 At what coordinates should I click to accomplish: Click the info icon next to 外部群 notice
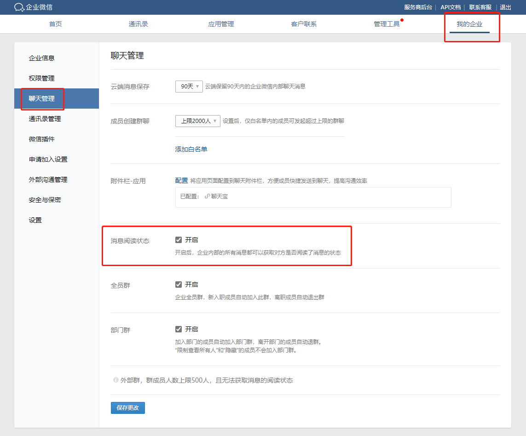click(116, 380)
